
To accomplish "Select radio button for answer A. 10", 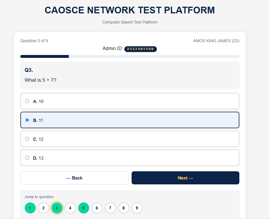I will pyautogui.click(x=27, y=101).
